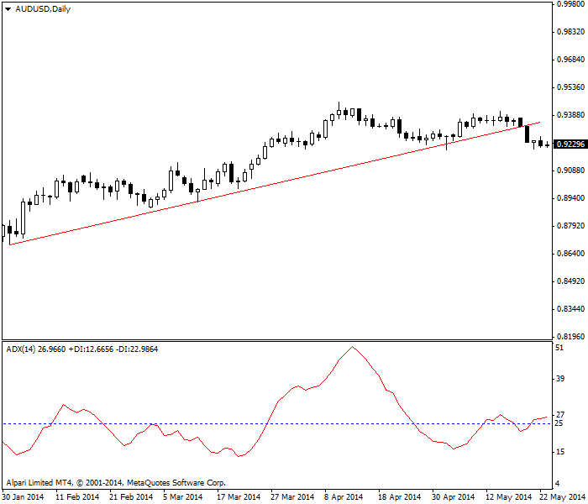
Task: Click the AUDUSD,Daily chart title
Action: coord(42,8)
